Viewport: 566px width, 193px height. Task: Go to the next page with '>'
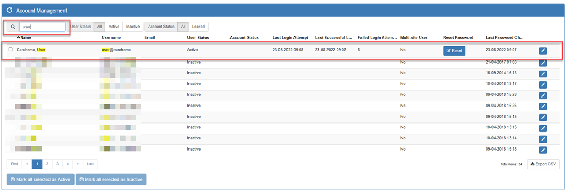coord(78,164)
